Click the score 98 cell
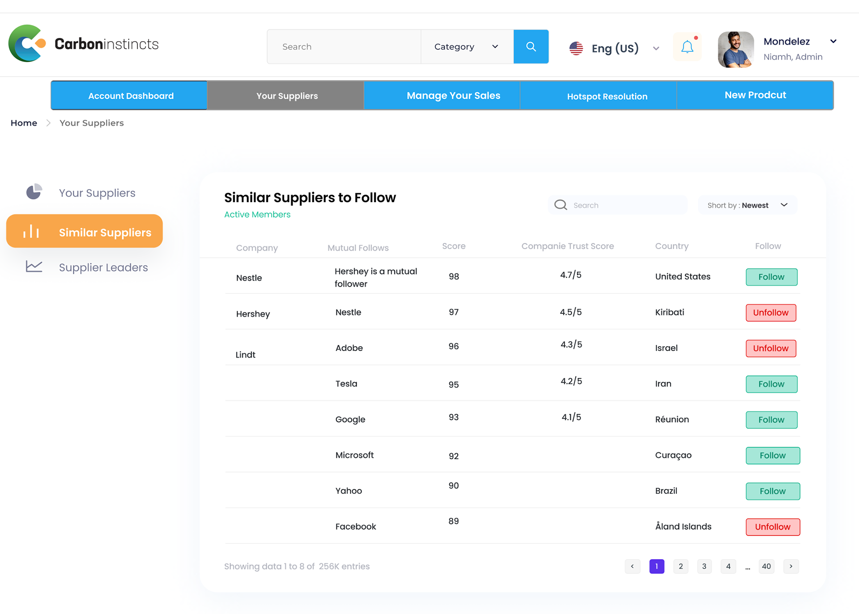This screenshot has height=614, width=859. click(454, 276)
